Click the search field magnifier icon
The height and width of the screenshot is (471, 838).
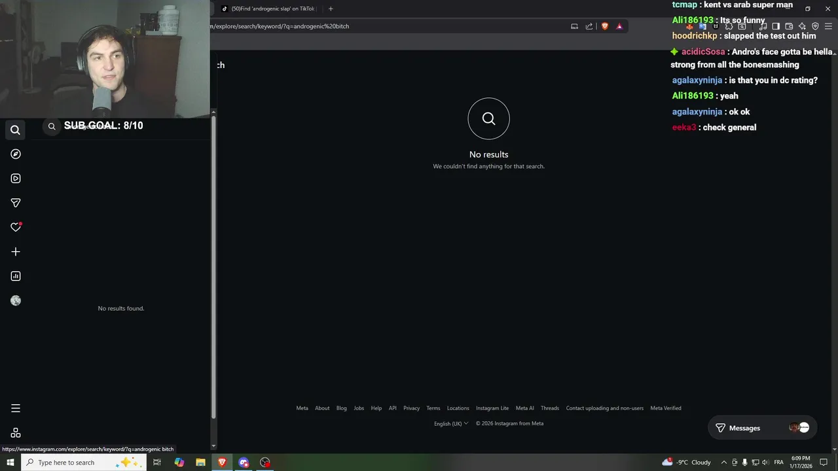coord(52,126)
